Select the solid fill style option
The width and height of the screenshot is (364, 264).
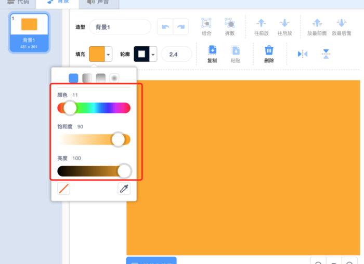pos(74,78)
